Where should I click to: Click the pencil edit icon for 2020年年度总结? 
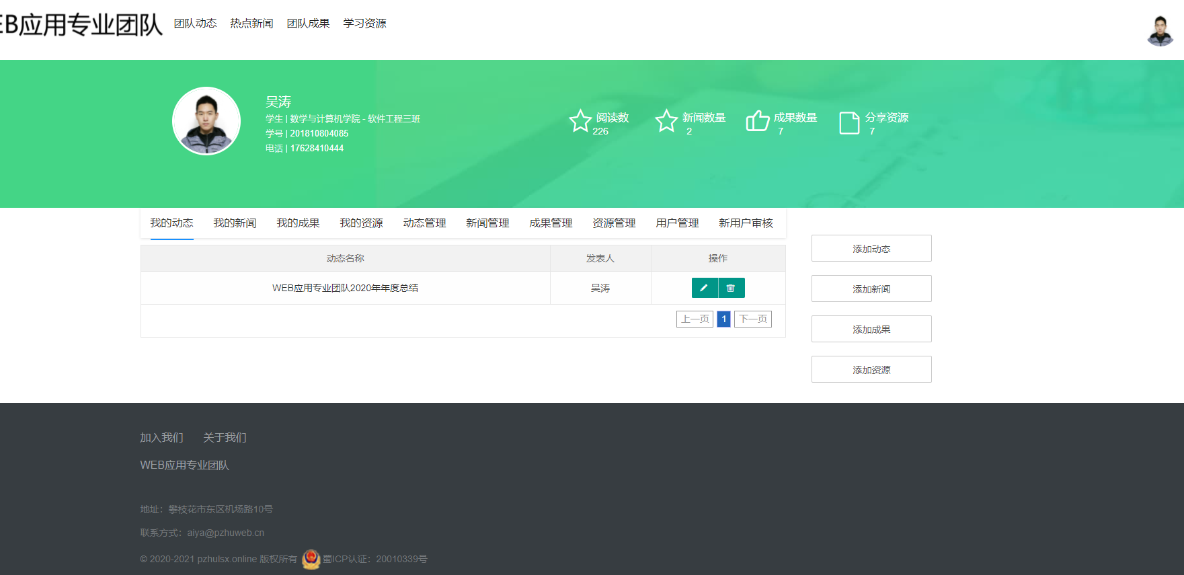tap(705, 288)
